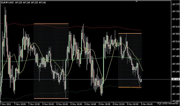This screenshot has width=180, height=106.
Task: Click the 7 Nov 18:30 time label
Action: tap(20, 104)
